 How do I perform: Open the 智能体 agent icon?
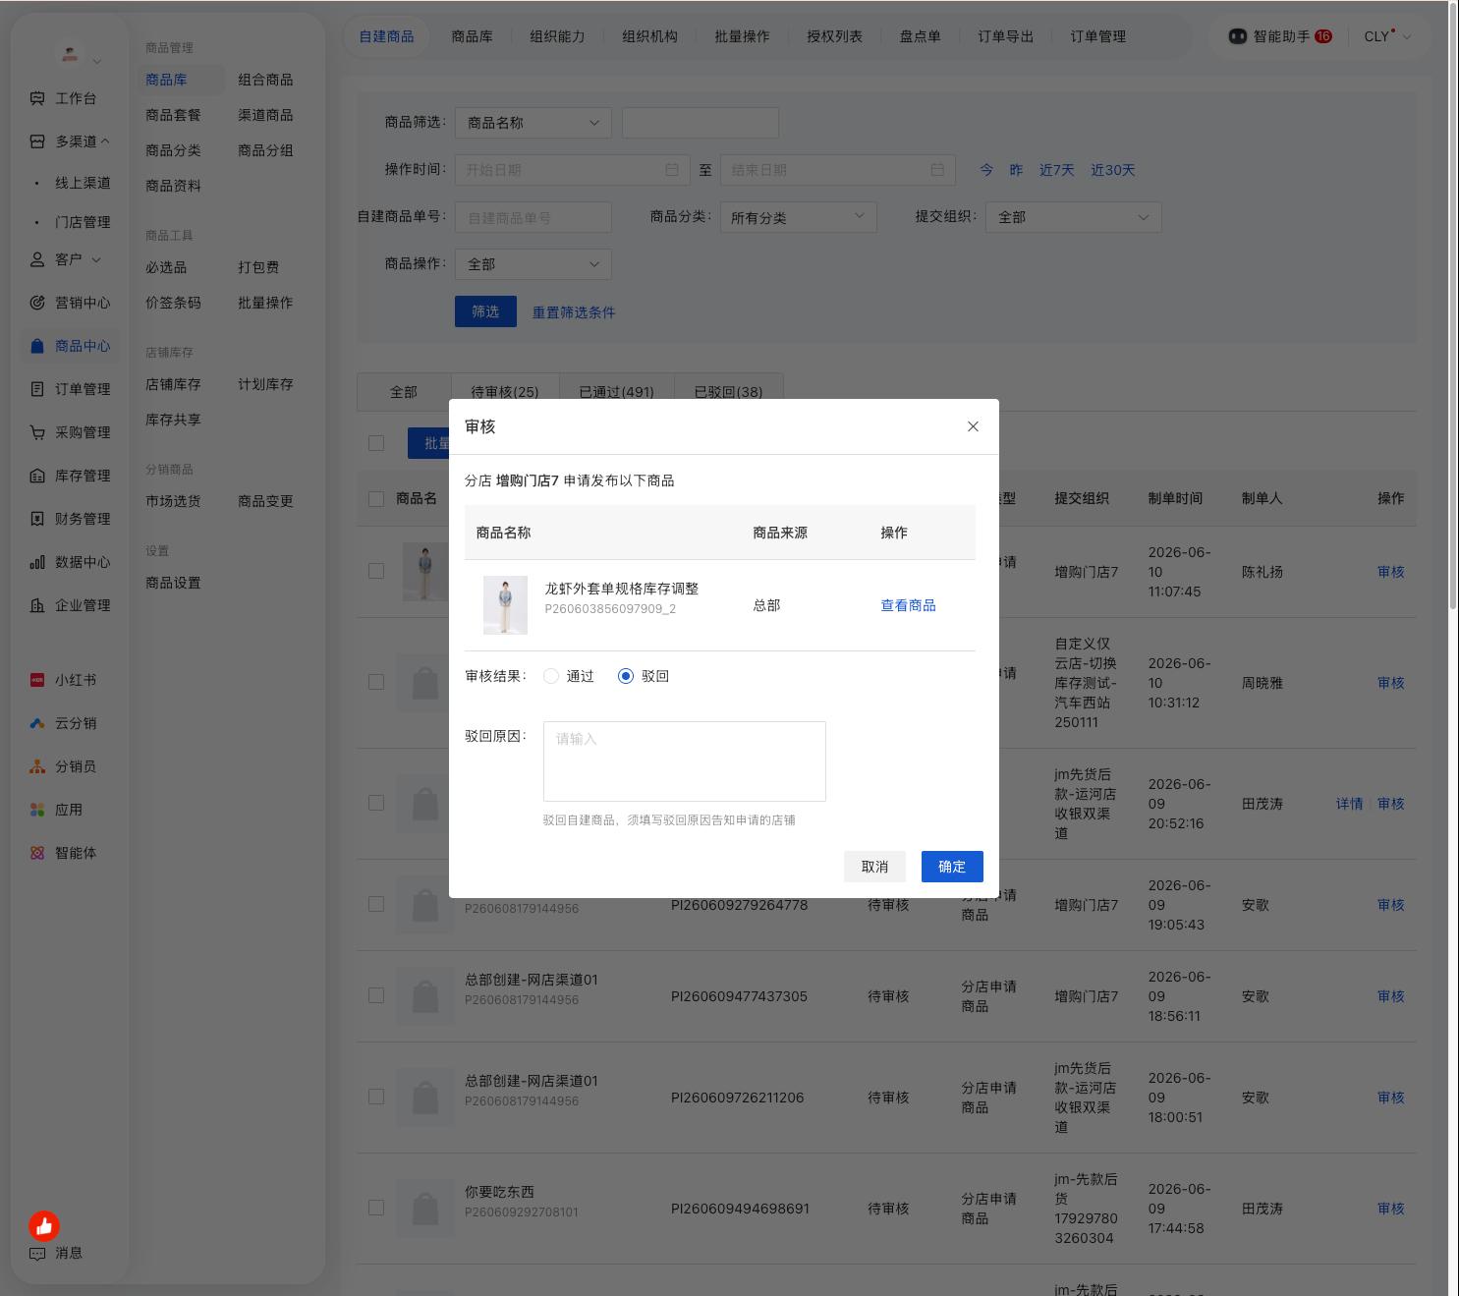[x=37, y=853]
